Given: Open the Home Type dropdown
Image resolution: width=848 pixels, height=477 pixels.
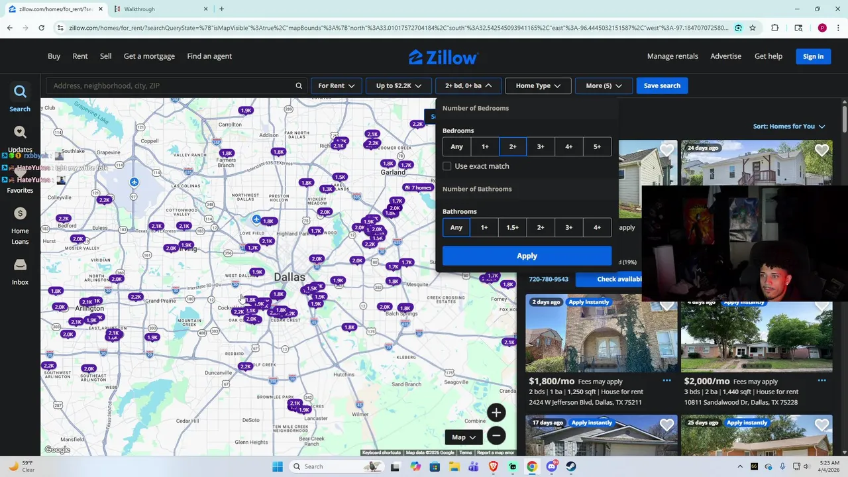Looking at the screenshot, I should coord(538,85).
